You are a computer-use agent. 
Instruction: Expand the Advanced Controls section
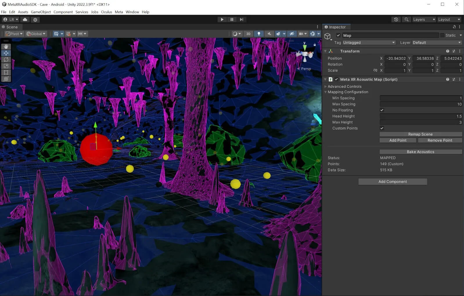(x=344, y=87)
